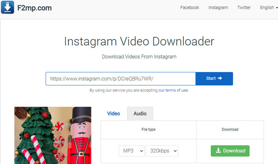Open the 320kbps bitrate dropdown

pyautogui.click(x=162, y=151)
